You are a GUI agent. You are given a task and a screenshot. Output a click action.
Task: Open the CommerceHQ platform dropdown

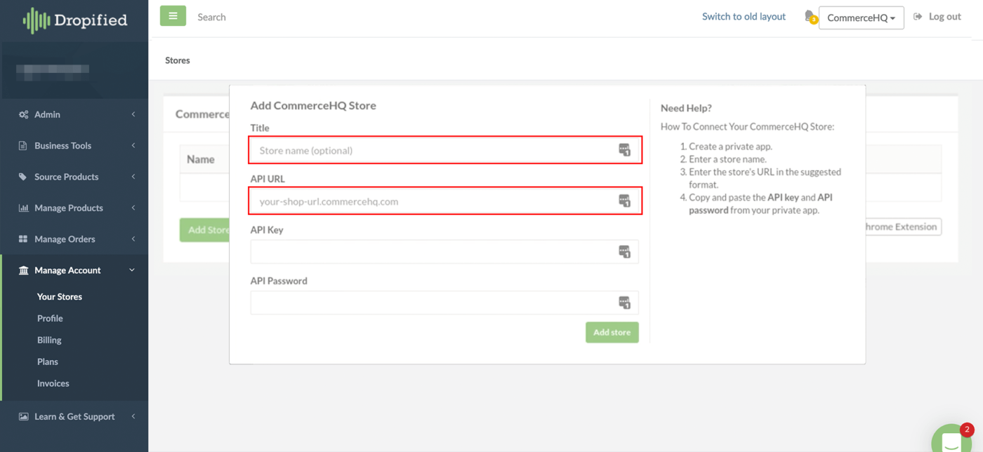click(861, 18)
